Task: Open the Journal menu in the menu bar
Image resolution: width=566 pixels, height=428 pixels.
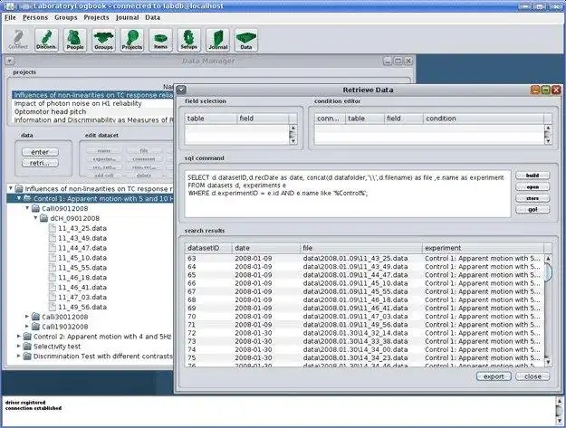Action: [127, 17]
